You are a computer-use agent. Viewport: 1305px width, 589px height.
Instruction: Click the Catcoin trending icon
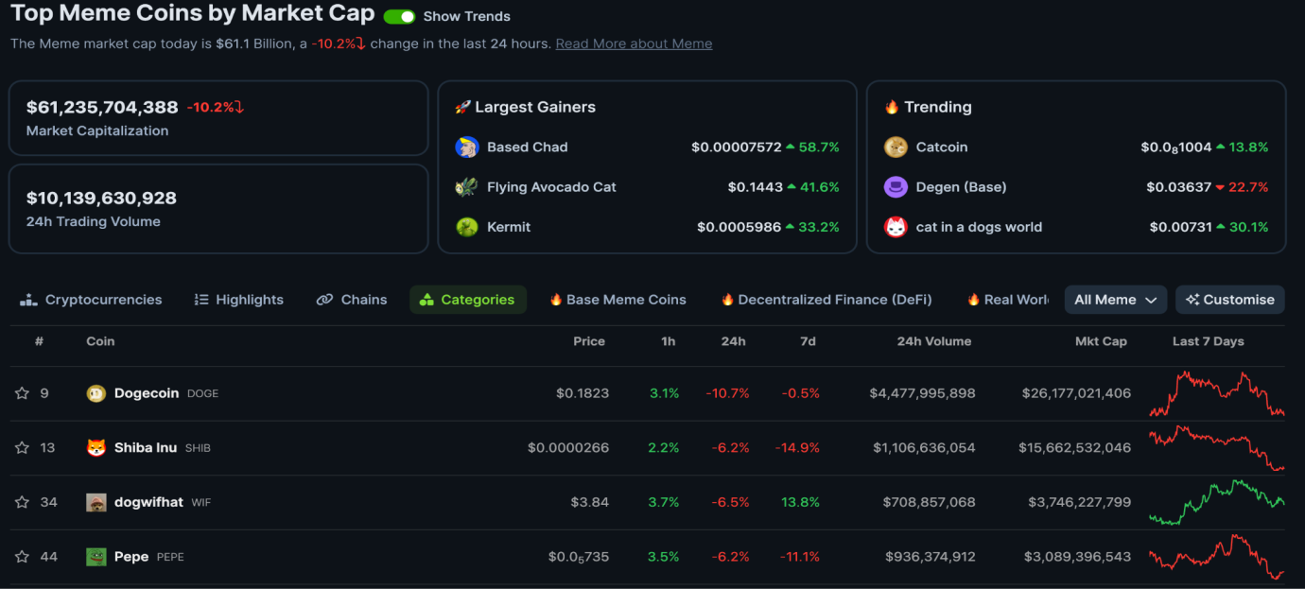coord(896,147)
